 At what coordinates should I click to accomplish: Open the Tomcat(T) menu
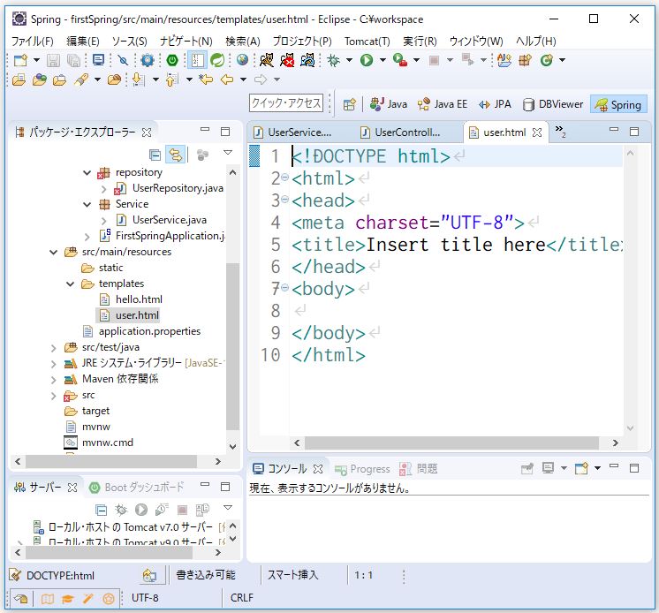pyautogui.click(x=367, y=42)
